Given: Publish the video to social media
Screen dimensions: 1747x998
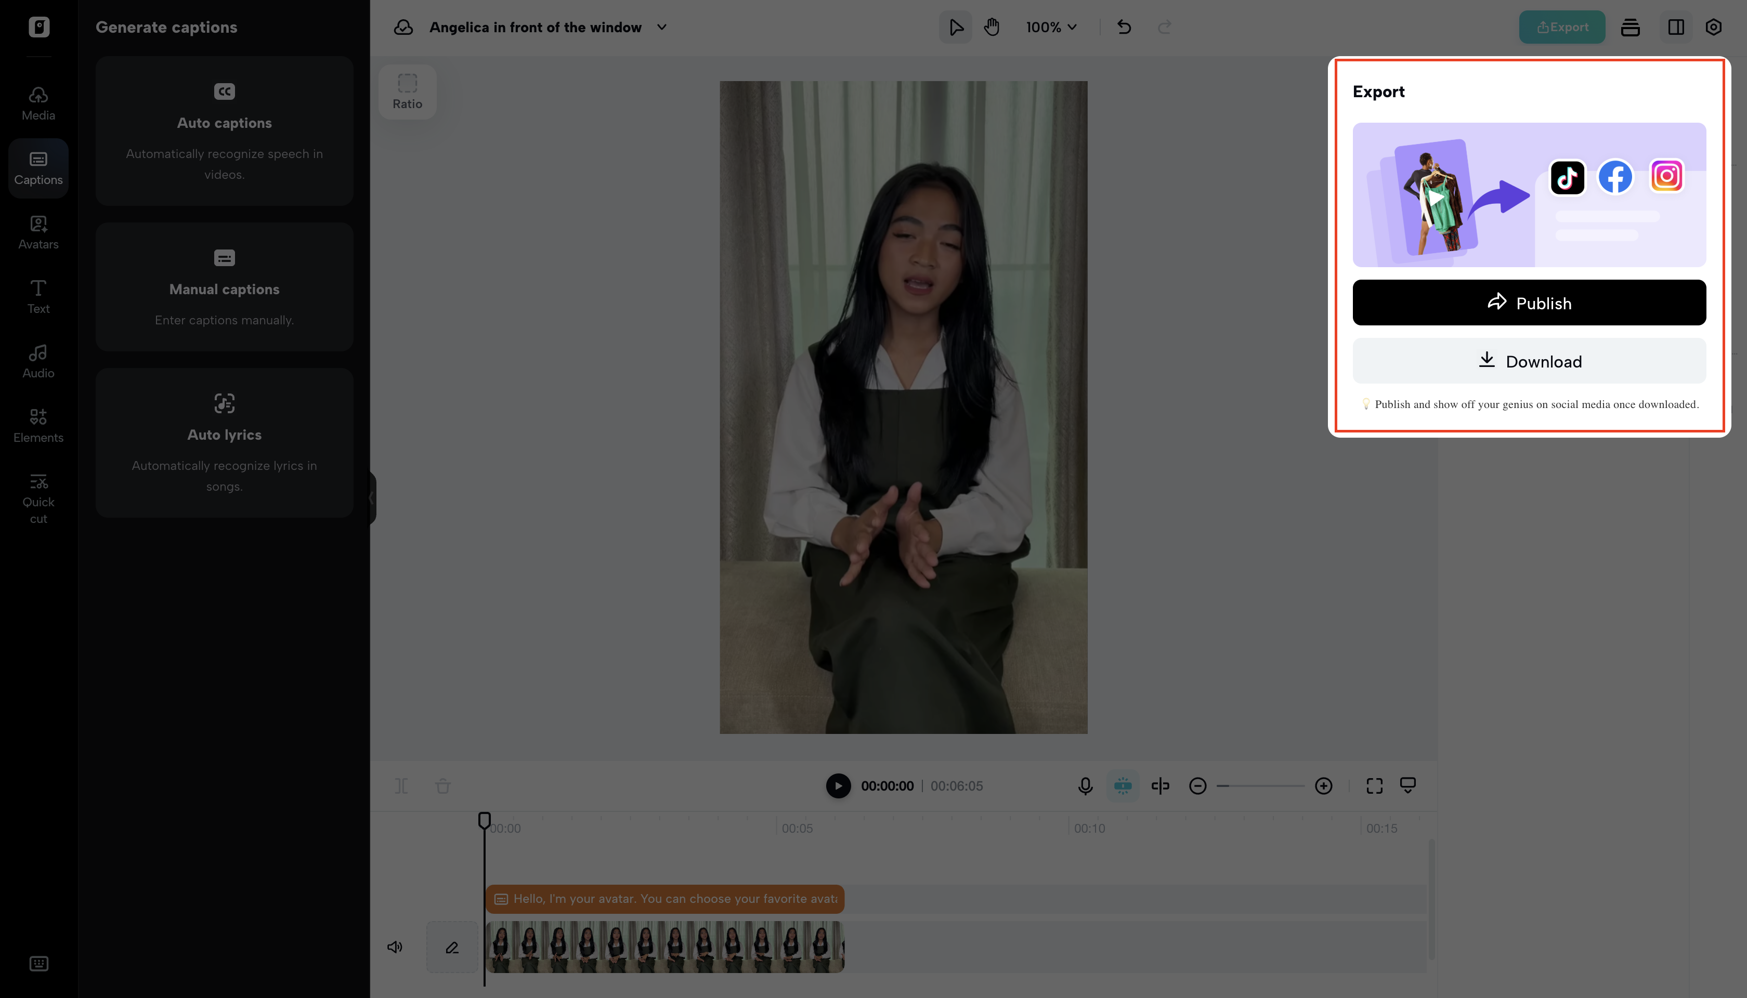Looking at the screenshot, I should coord(1529,303).
